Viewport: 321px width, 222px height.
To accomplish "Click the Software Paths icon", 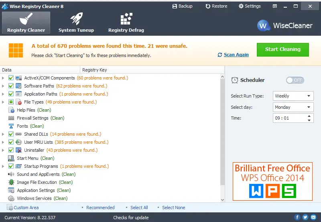I will (x=18, y=86).
